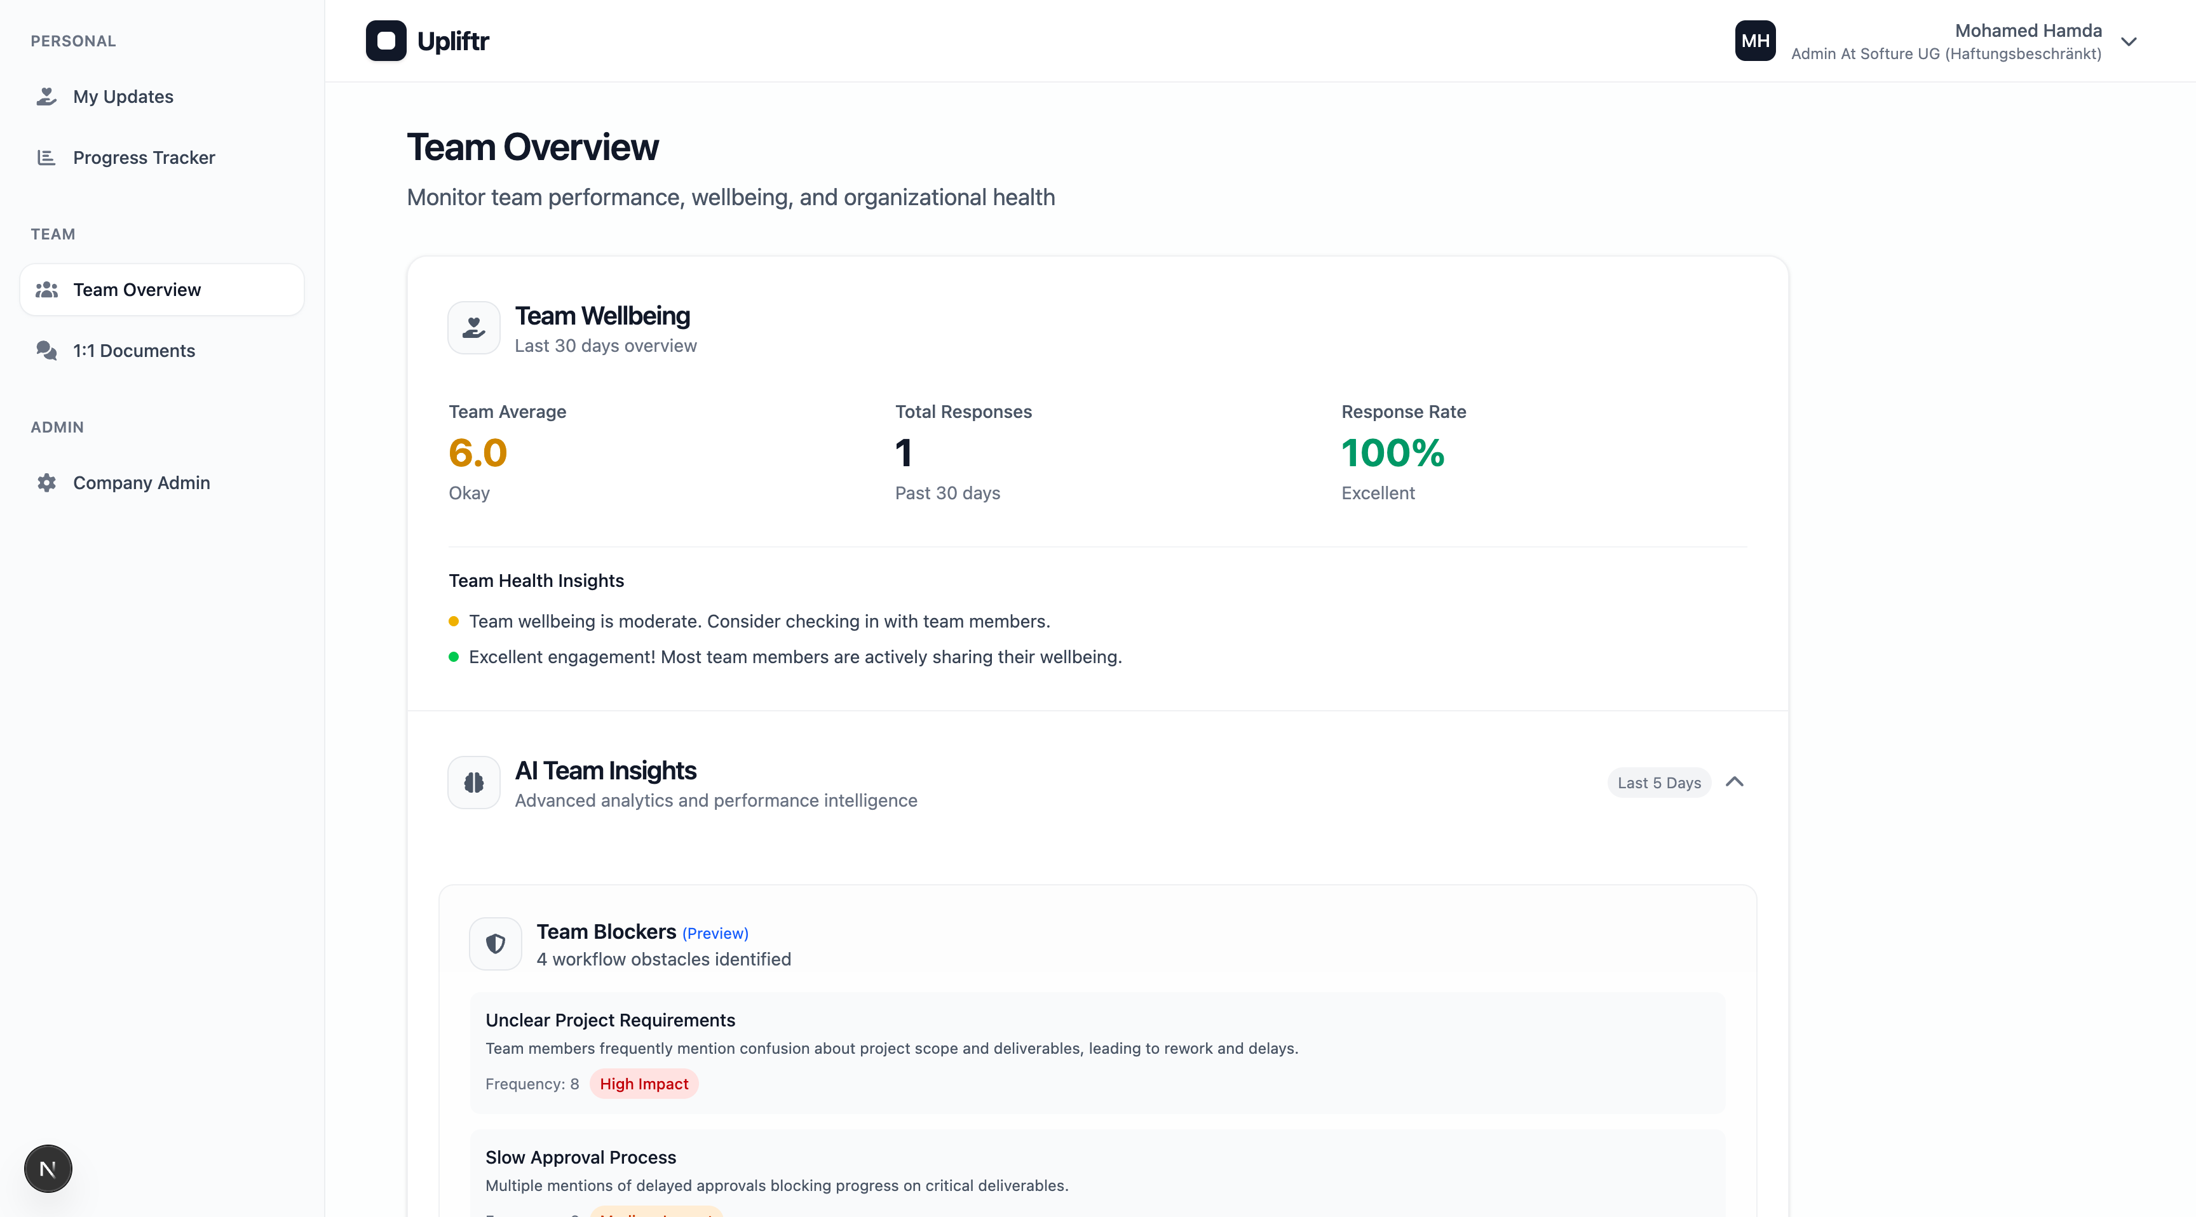
Task: Click the Upliftr logo icon
Action: click(385, 41)
